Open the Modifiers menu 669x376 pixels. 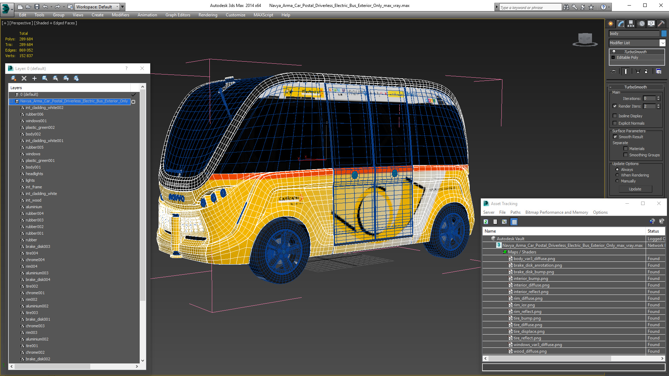click(121, 15)
